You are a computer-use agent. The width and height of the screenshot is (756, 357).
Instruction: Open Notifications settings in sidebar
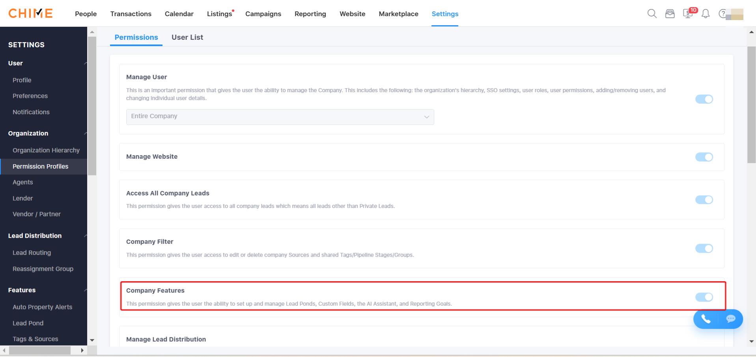(x=31, y=112)
